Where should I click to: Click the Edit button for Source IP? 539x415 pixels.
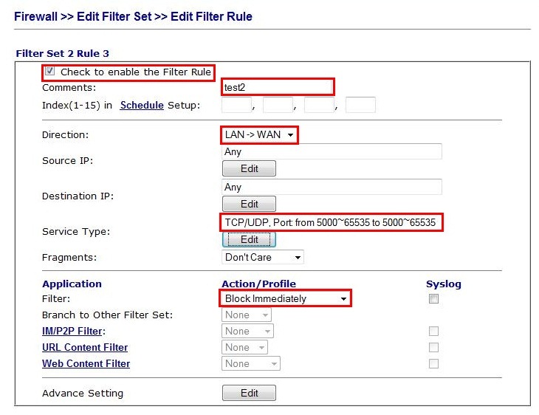pos(249,168)
